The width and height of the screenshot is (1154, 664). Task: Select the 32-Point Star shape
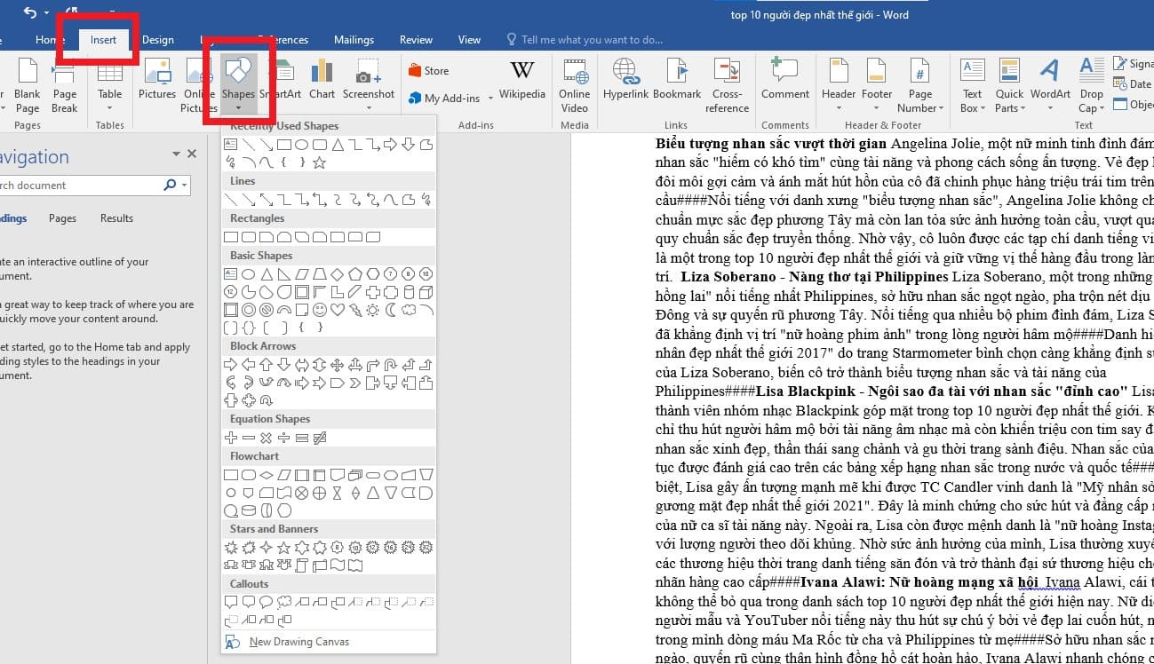426,548
